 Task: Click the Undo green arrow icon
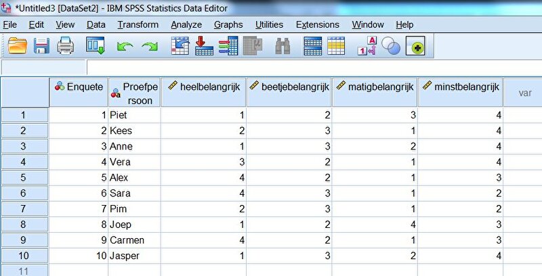[124, 46]
